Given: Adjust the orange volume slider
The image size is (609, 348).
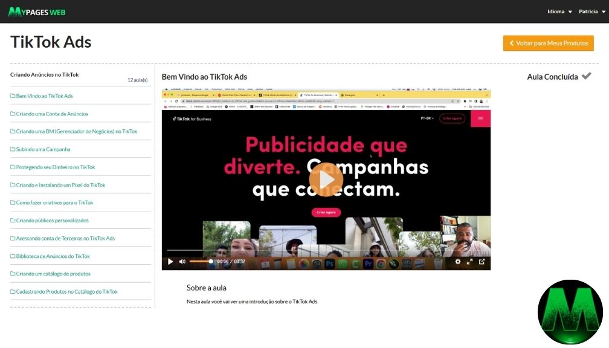Looking at the screenshot, I should click(x=201, y=262).
